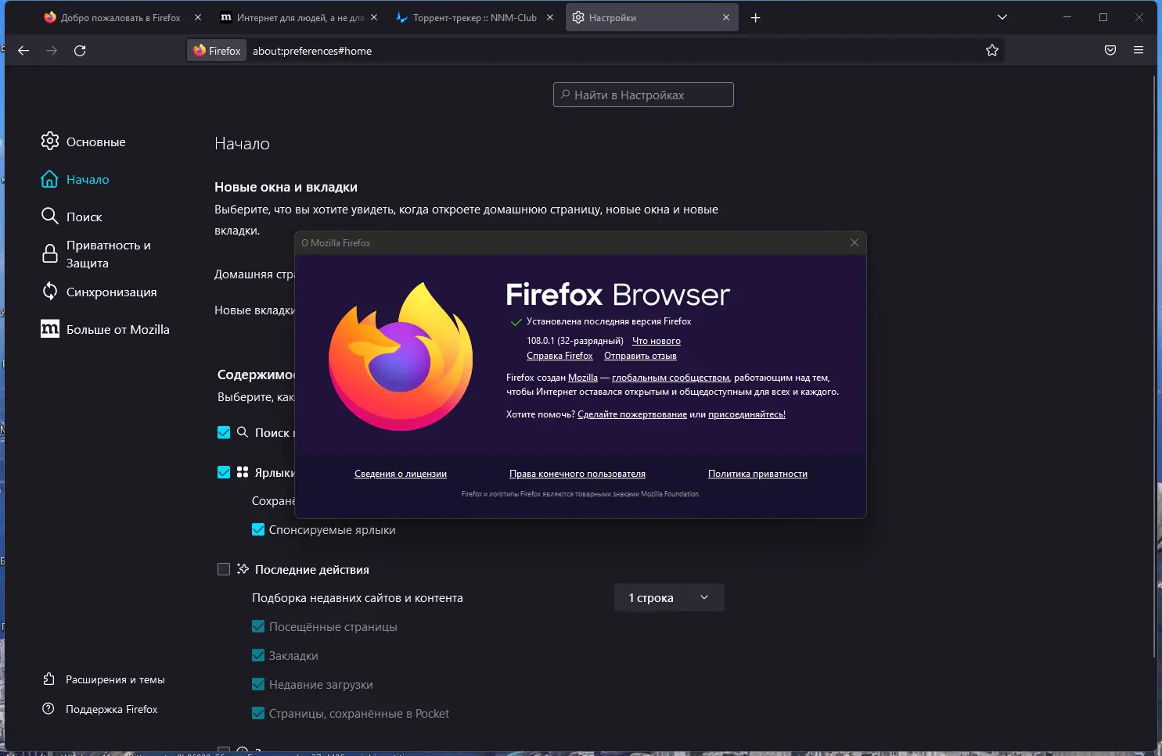Open the list all tabs chevron
This screenshot has width=1162, height=756.
tap(1002, 17)
